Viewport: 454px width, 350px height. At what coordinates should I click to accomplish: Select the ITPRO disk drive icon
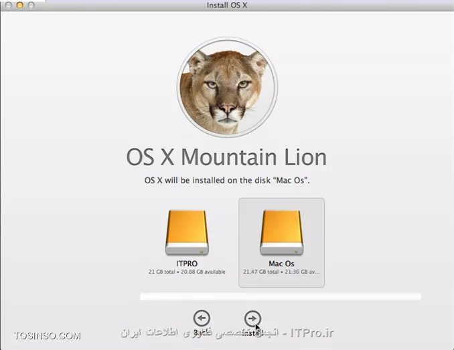pyautogui.click(x=187, y=233)
